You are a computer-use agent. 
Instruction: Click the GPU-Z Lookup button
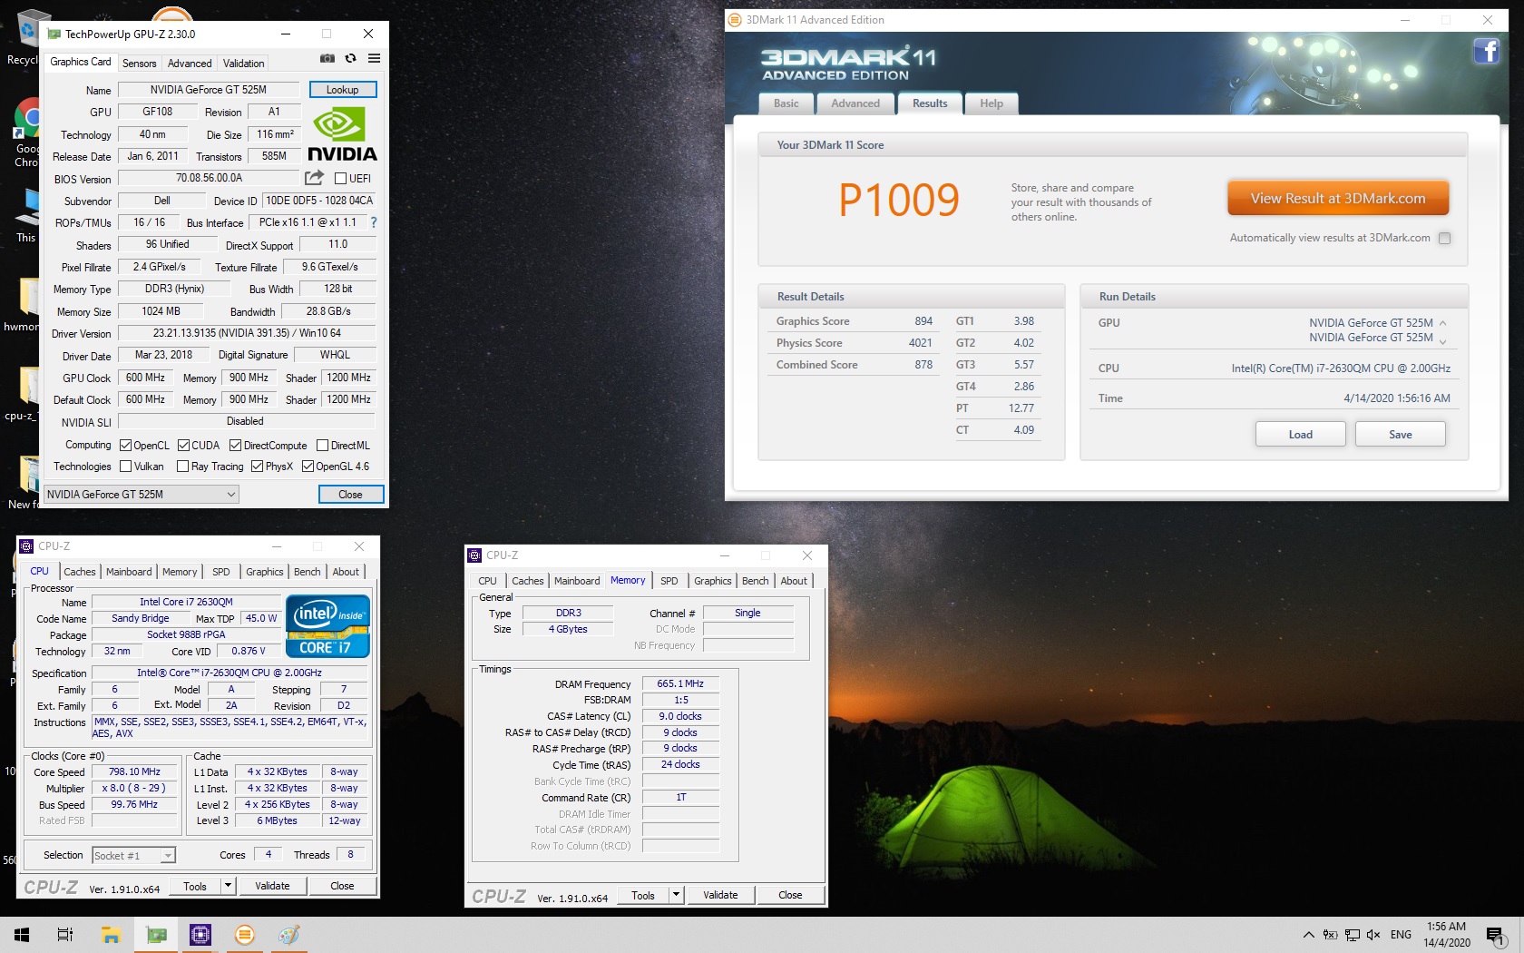pos(343,90)
